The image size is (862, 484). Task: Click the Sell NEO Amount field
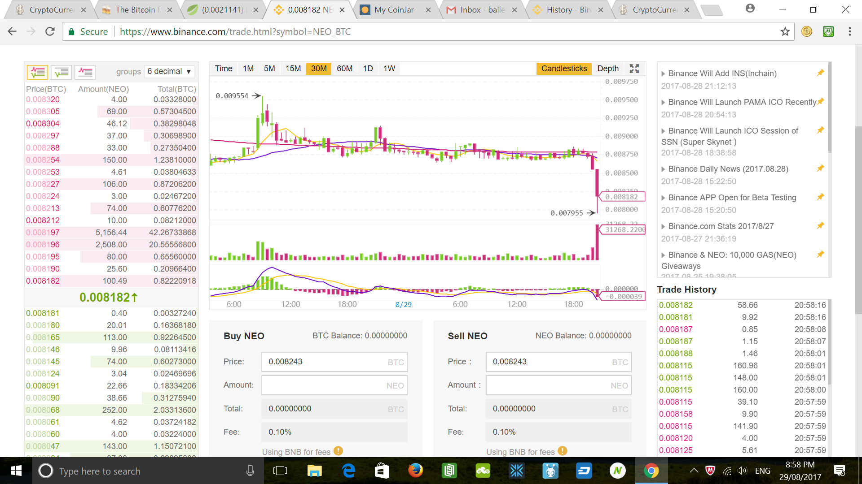tap(559, 385)
